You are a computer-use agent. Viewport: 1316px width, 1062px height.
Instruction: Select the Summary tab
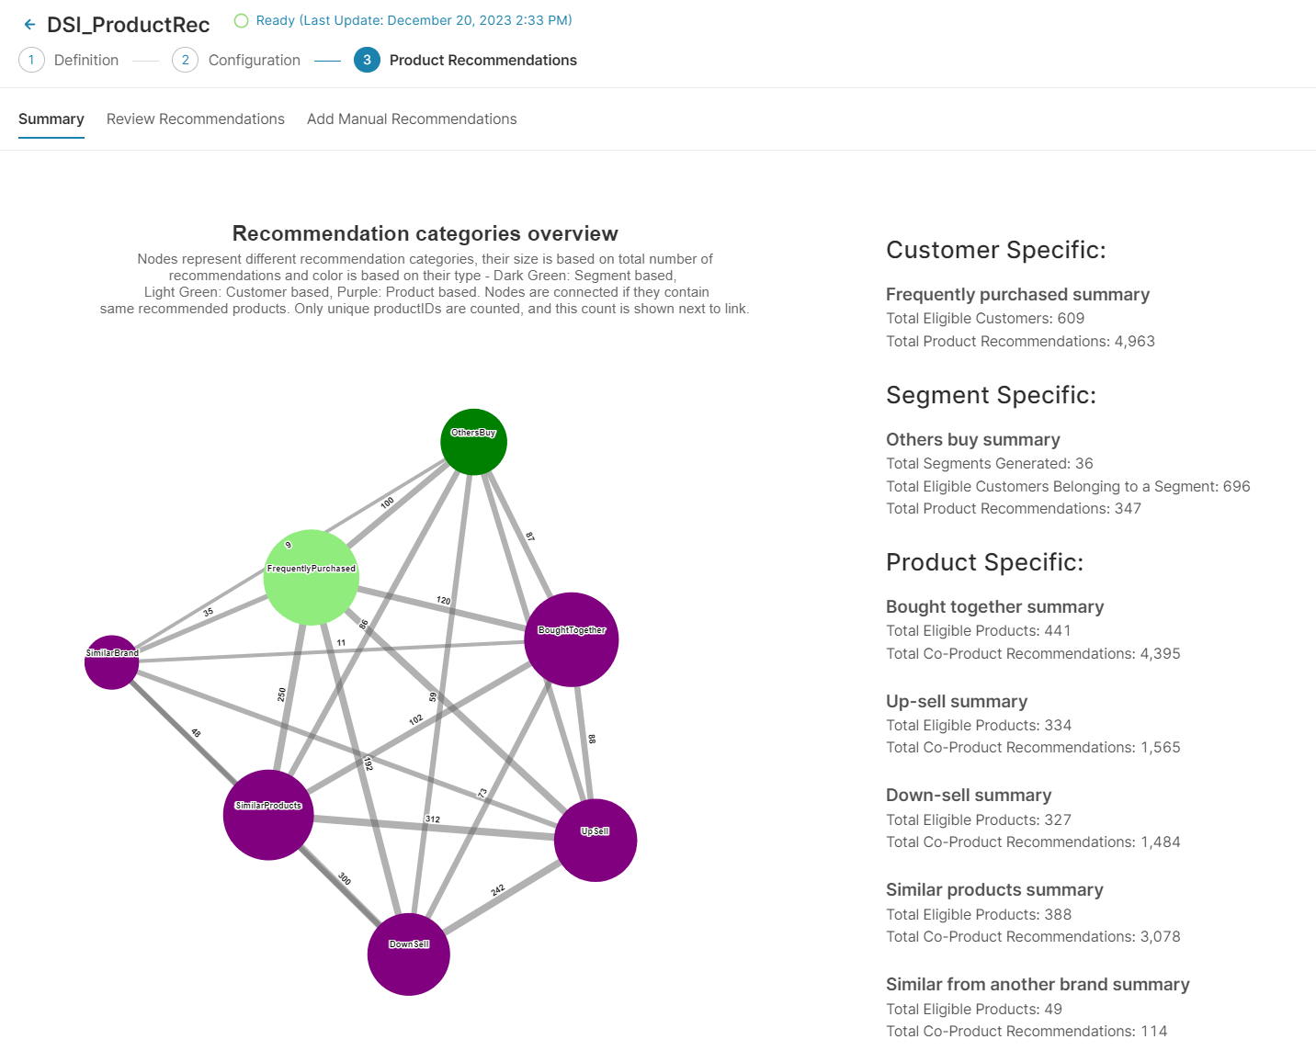pos(51,119)
